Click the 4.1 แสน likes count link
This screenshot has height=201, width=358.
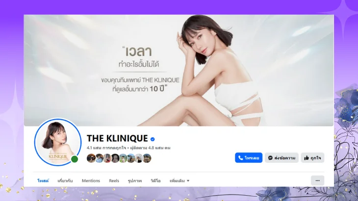[106, 148]
